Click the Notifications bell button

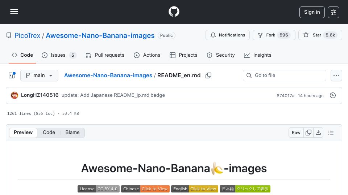(x=228, y=35)
